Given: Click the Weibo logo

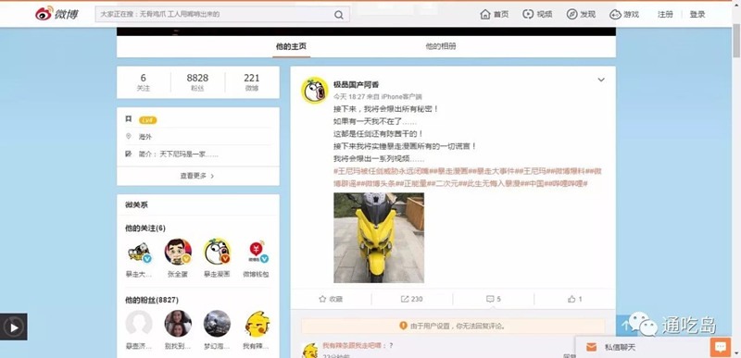Looking at the screenshot, I should (57, 14).
